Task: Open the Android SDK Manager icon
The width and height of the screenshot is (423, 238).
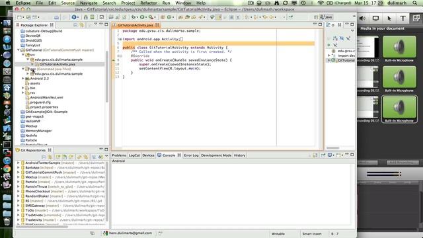Action: click(85, 17)
